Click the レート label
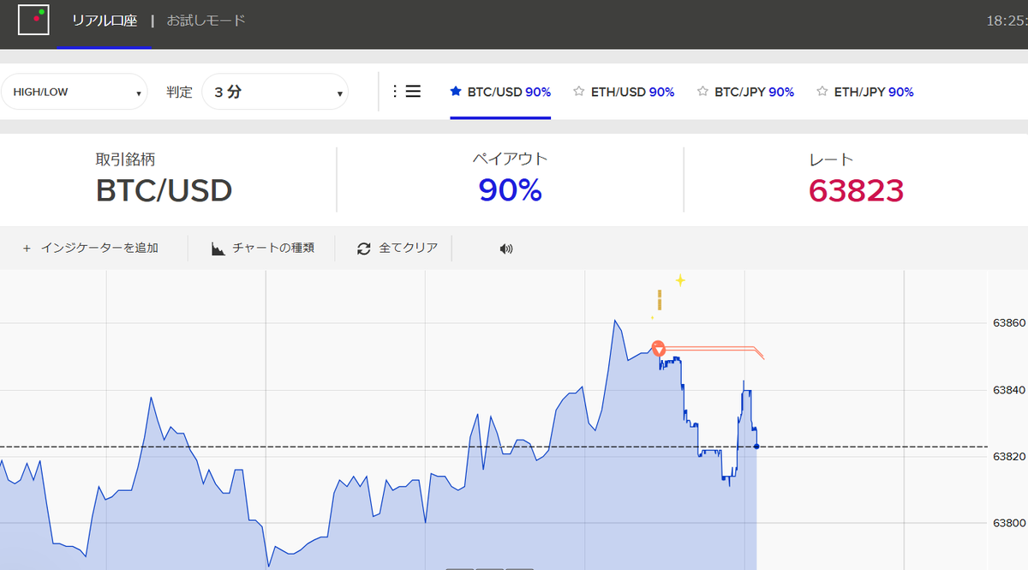The image size is (1028, 570). tap(831, 159)
